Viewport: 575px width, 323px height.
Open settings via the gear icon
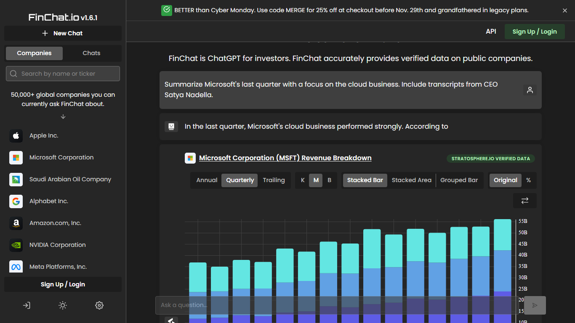click(x=99, y=305)
